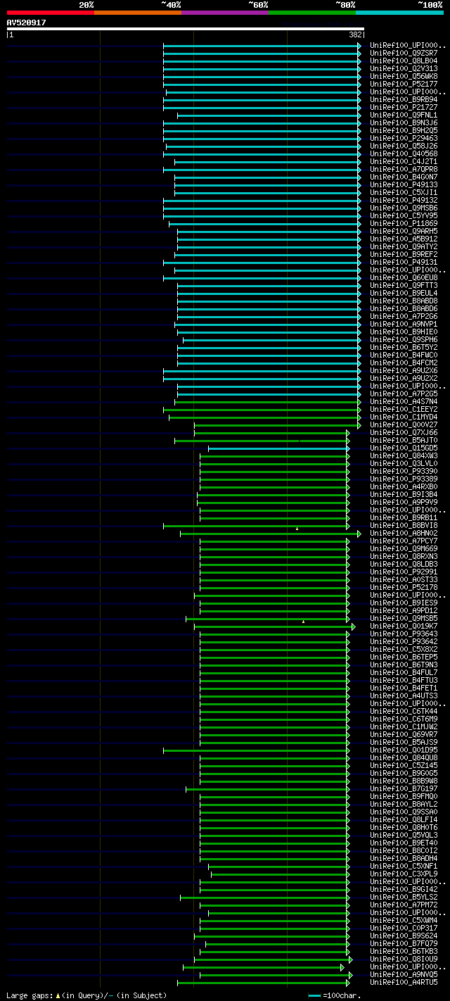Click hit name UniRef100_Q84XW3
The width and height of the screenshot is (450, 1001).
tap(404, 456)
